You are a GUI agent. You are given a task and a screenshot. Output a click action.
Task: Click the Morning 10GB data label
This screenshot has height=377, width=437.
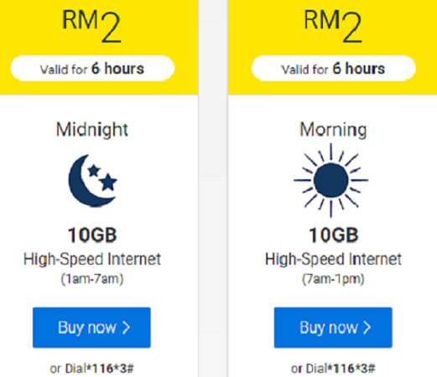pyautogui.click(x=333, y=235)
